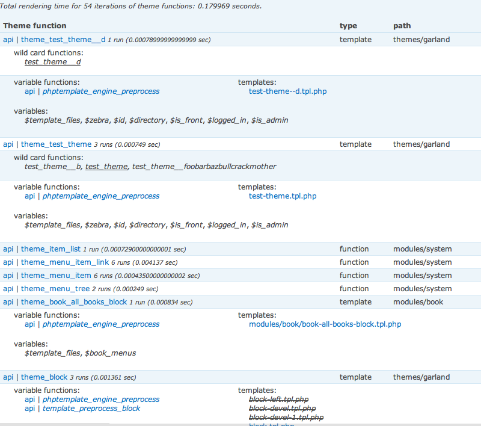Screen dimensions: 481x426
Task: Expand the theme_book_all_books_block function row
Action: click(74, 302)
